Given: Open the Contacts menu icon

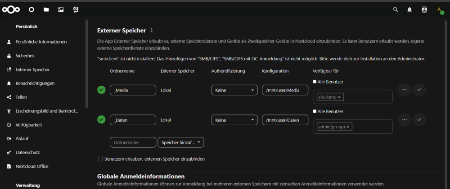Looking at the screenshot, I should pos(424,9).
